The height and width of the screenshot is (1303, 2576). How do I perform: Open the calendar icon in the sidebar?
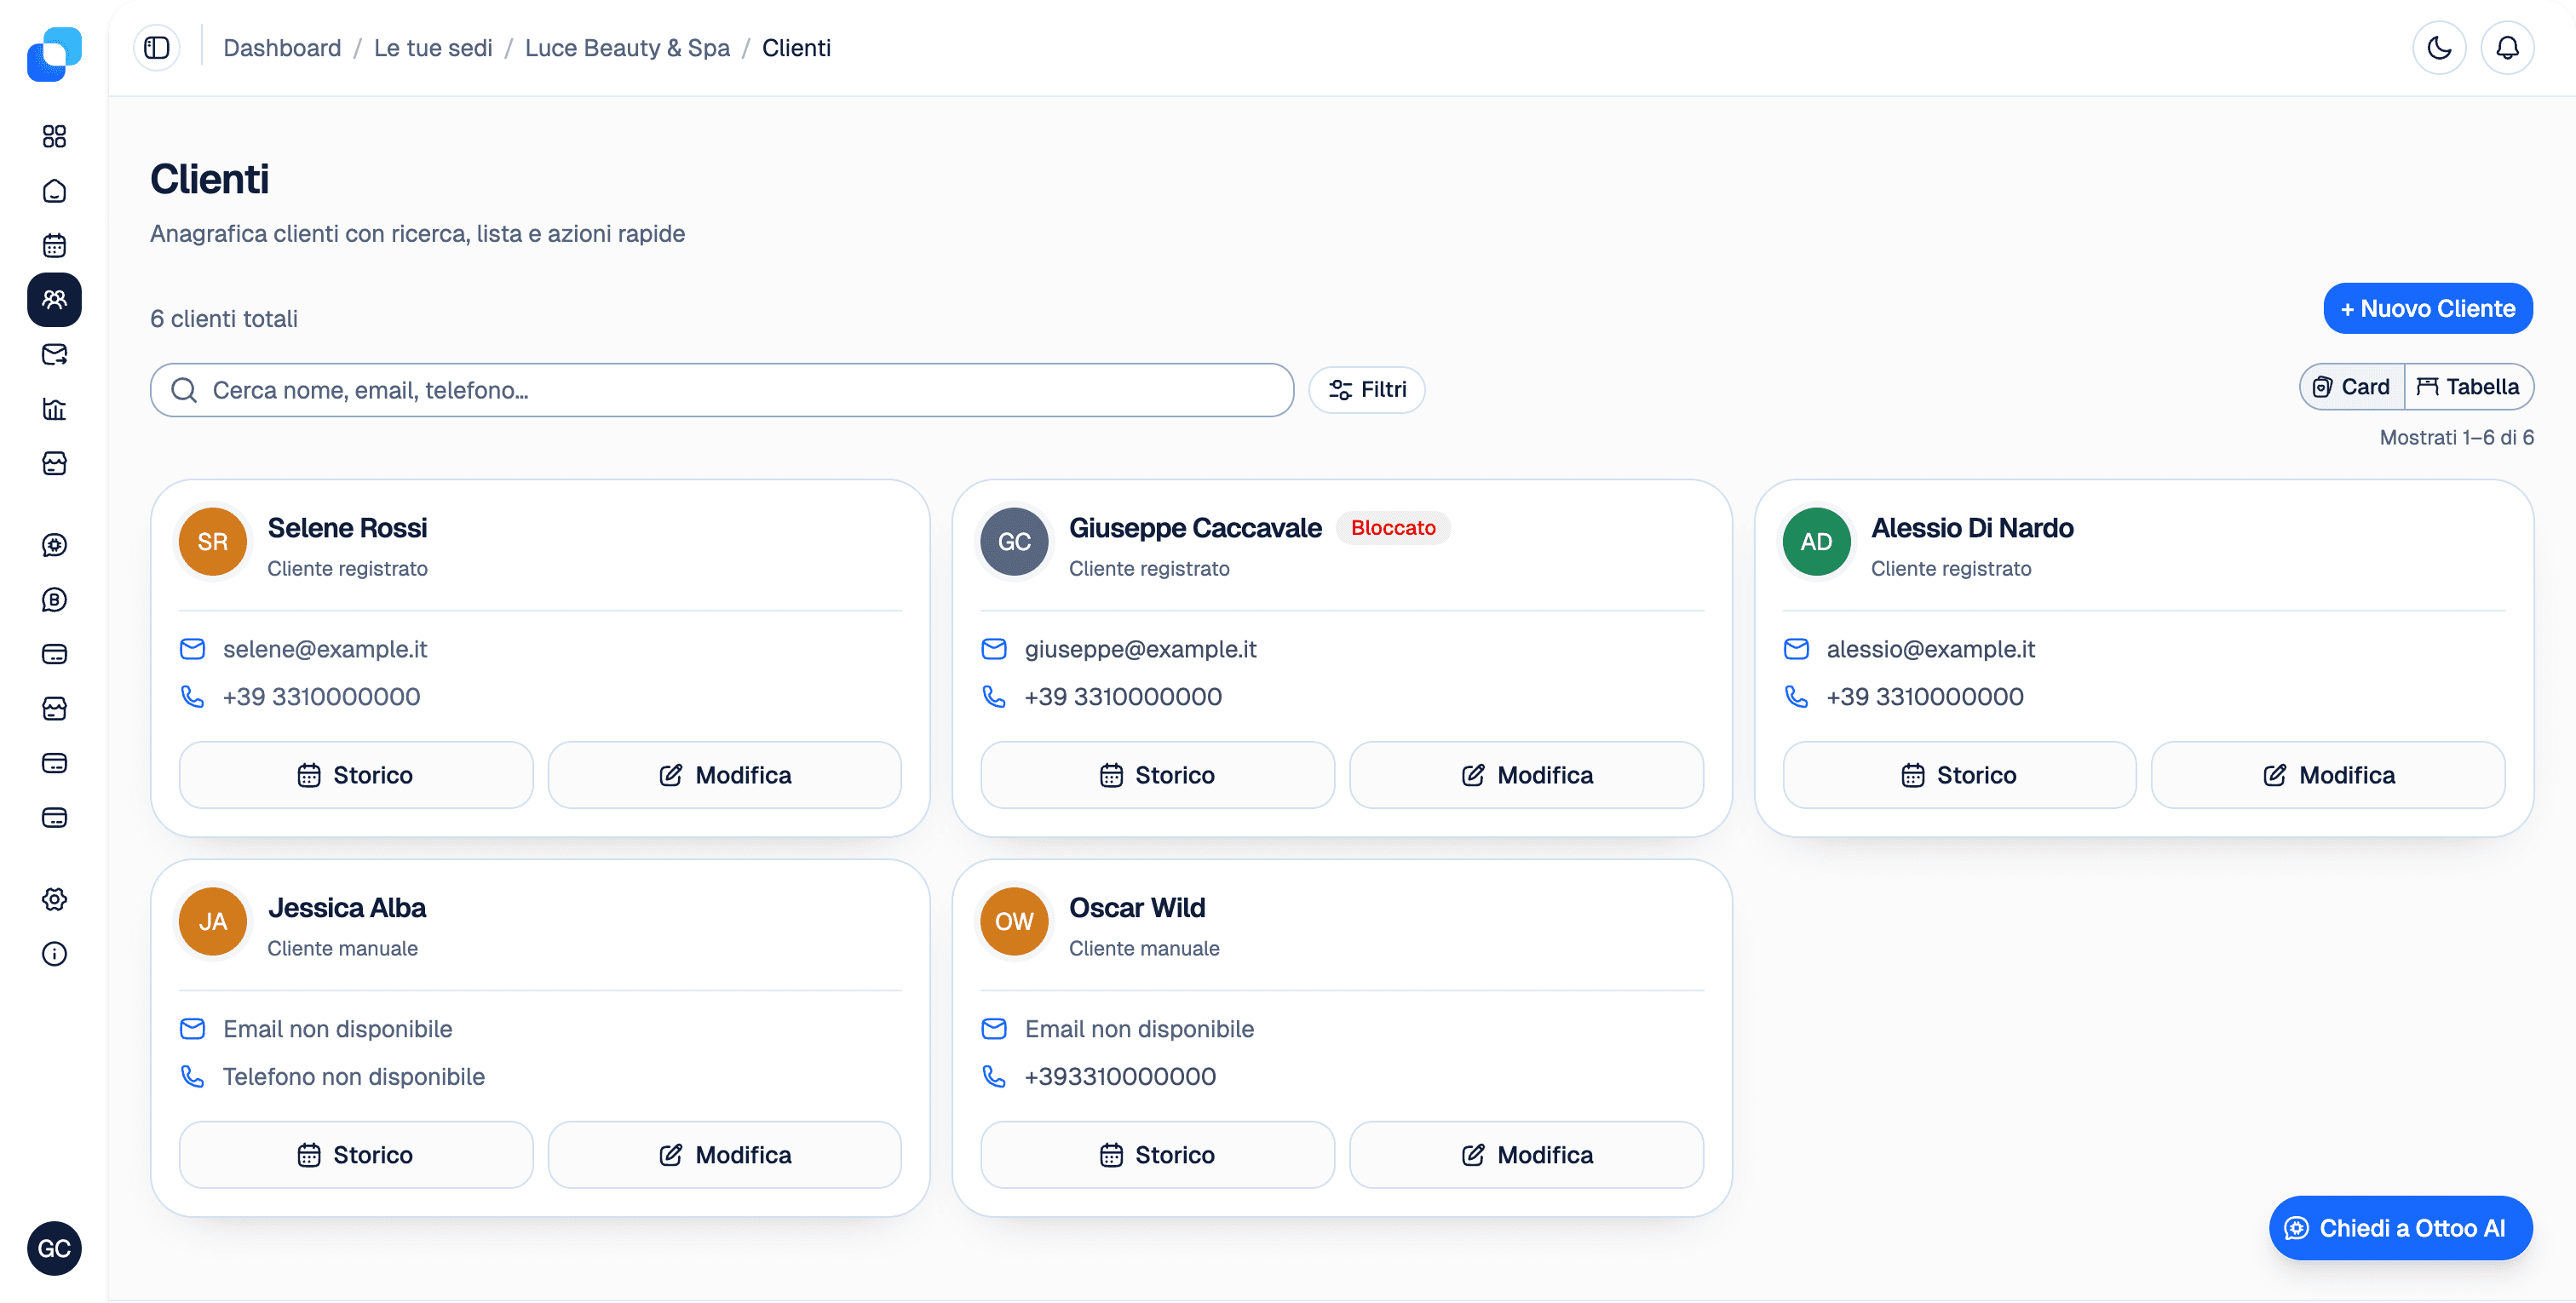(54, 245)
